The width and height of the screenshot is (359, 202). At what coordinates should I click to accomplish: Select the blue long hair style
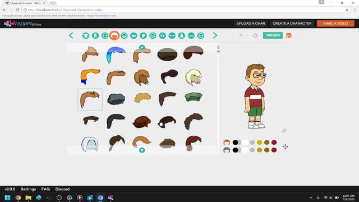click(116, 55)
